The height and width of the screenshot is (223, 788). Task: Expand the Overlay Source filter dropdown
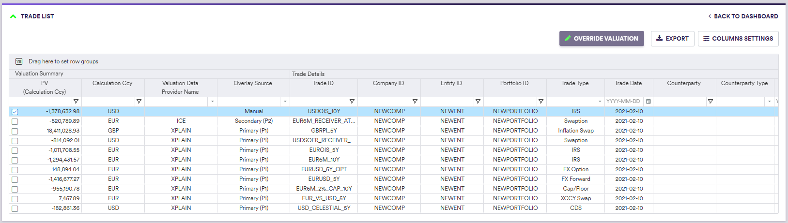[x=285, y=102]
